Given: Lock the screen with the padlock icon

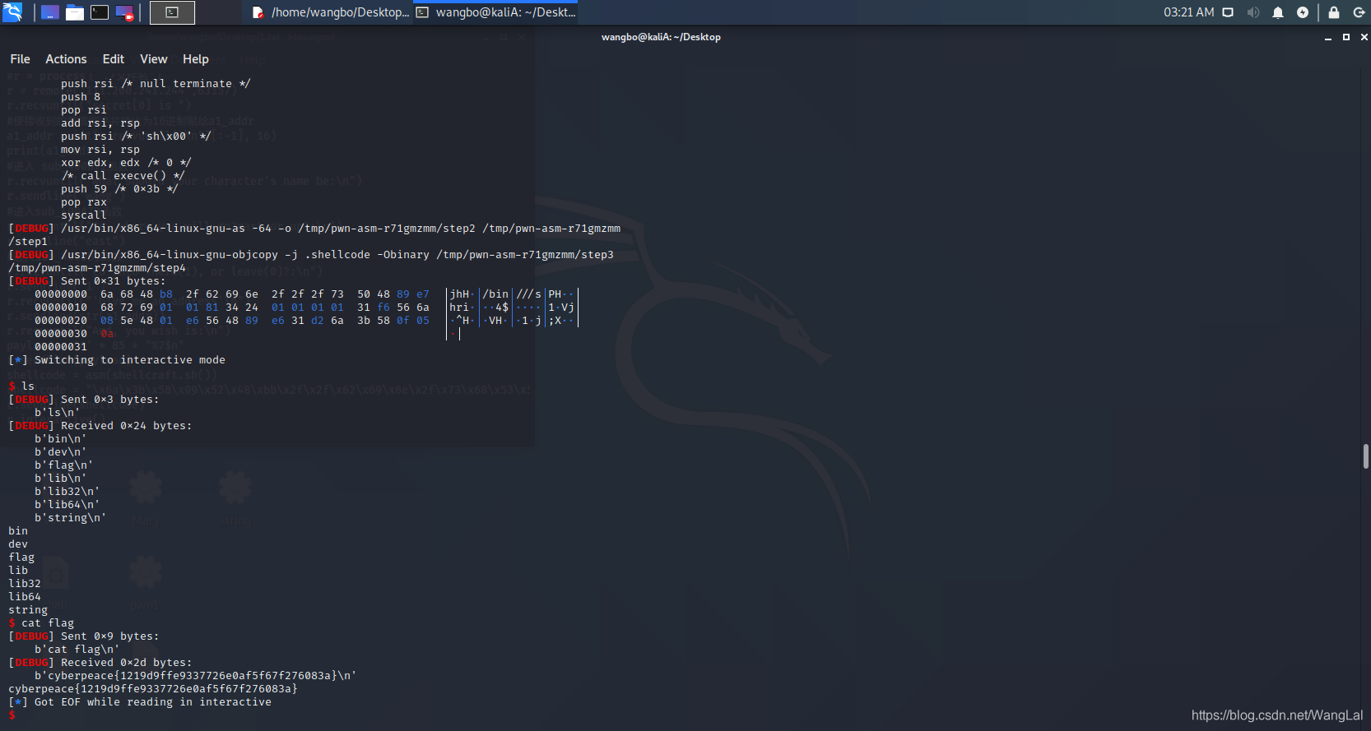Looking at the screenshot, I should click(1334, 12).
